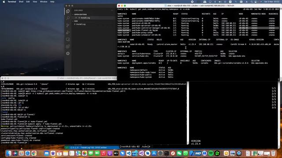Open Music from the Dock
Image resolution: width=282 pixels, height=158 pixels.
tap(104, 153)
